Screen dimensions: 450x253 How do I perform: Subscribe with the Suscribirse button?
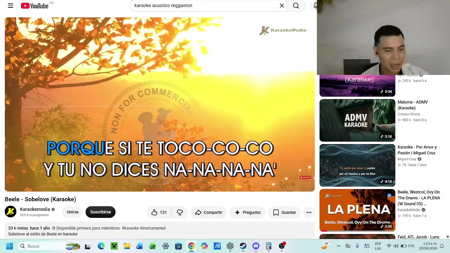101,212
